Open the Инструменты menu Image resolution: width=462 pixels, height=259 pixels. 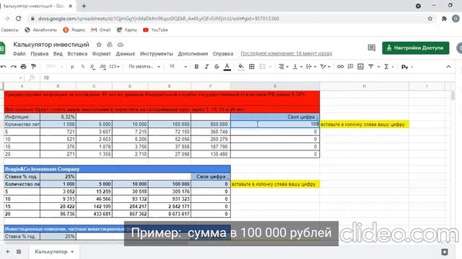(x=157, y=54)
